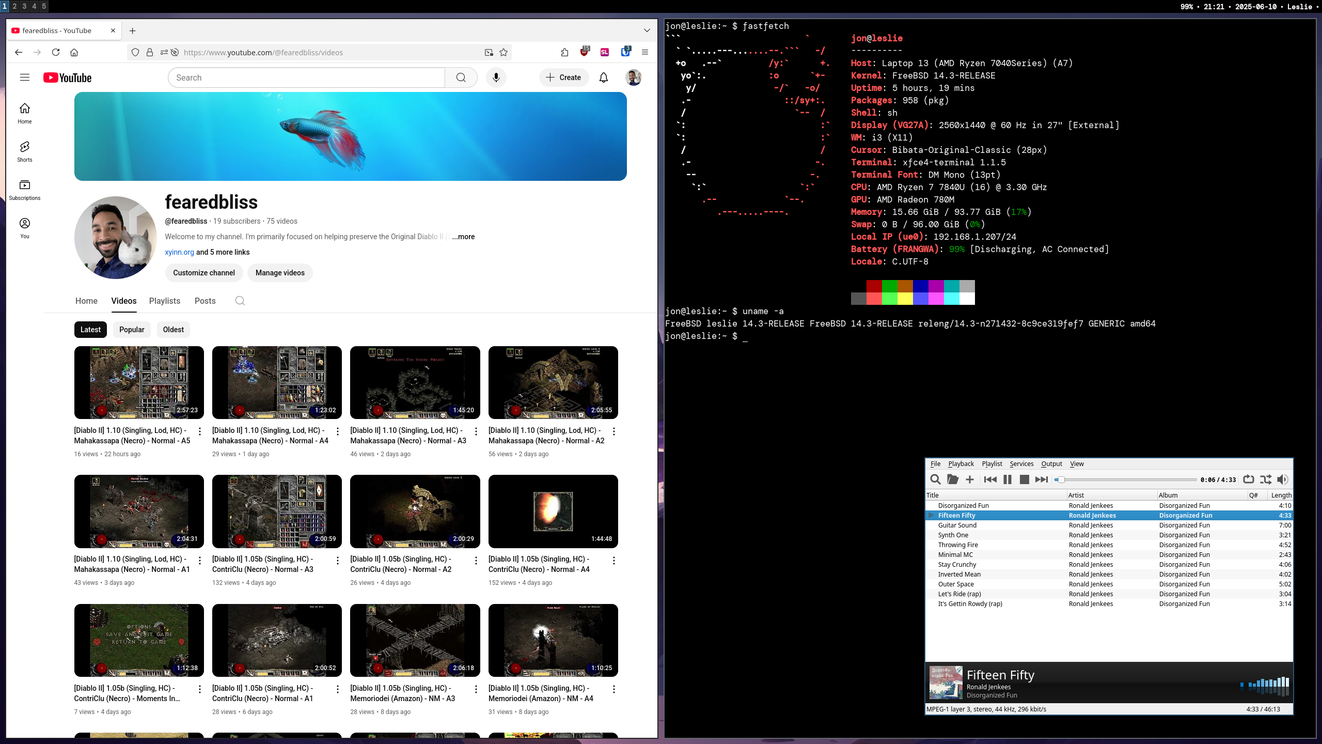This screenshot has width=1322, height=744.
Task: Open Subscriptions in YouTube sidebar
Action: tap(24, 190)
